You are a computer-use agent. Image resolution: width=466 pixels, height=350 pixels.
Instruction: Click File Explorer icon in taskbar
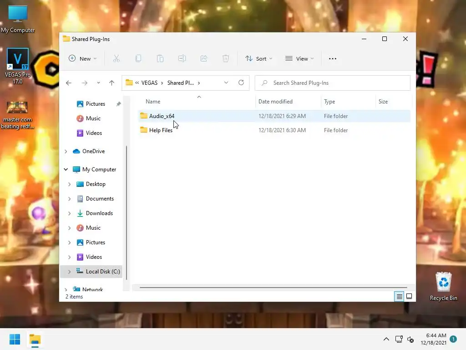(35, 339)
